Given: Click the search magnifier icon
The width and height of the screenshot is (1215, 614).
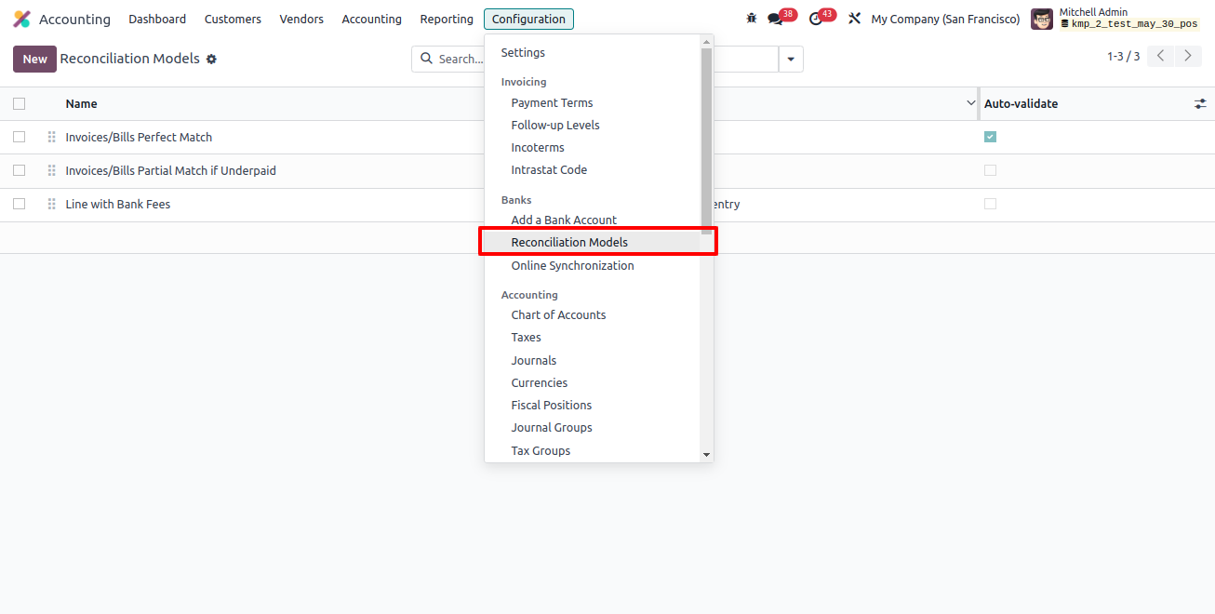Looking at the screenshot, I should (x=427, y=59).
